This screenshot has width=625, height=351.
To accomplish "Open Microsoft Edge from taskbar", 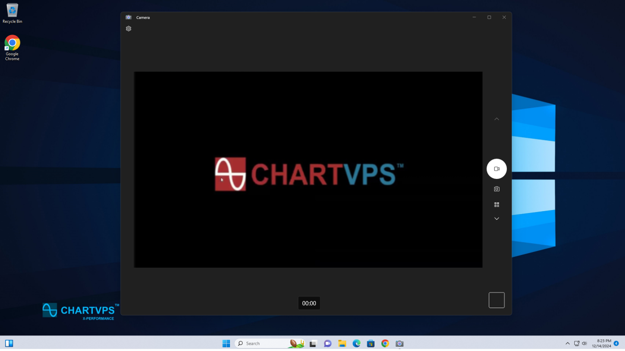I will click(x=356, y=344).
